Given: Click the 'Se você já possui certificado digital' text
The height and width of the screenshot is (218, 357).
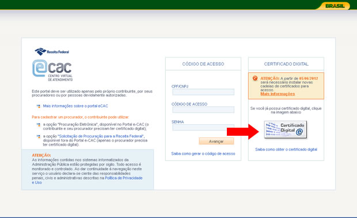Looking at the screenshot, I should pyautogui.click(x=286, y=110).
